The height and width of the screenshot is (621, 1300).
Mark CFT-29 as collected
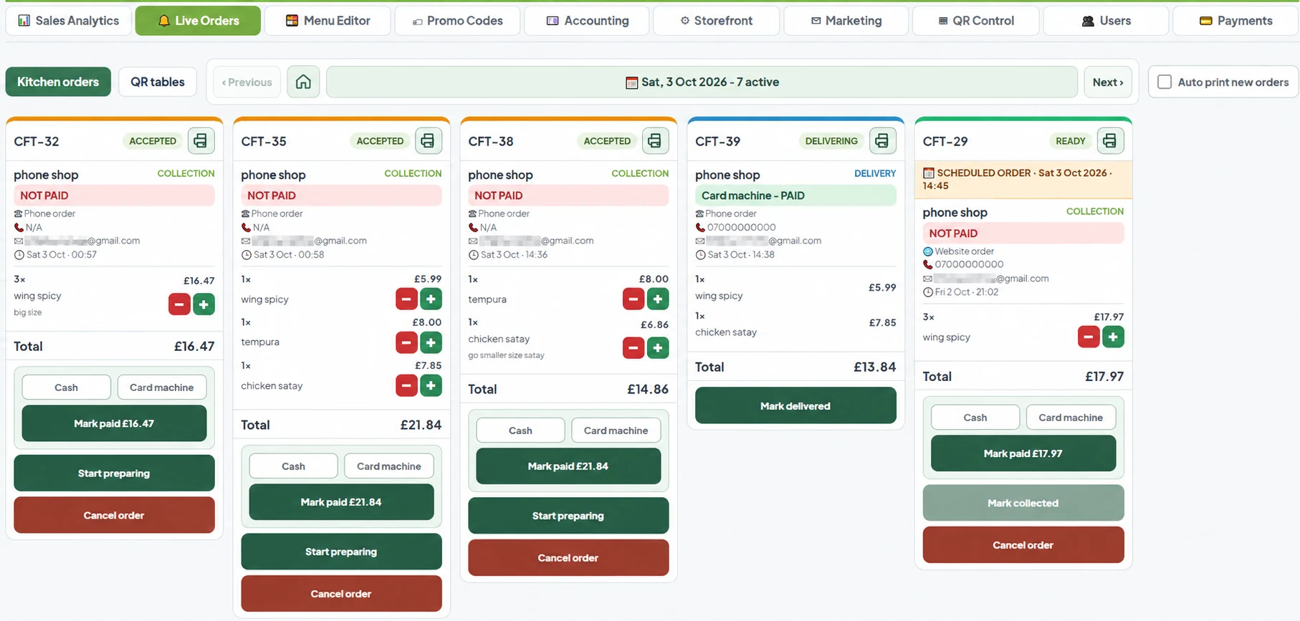(1023, 503)
